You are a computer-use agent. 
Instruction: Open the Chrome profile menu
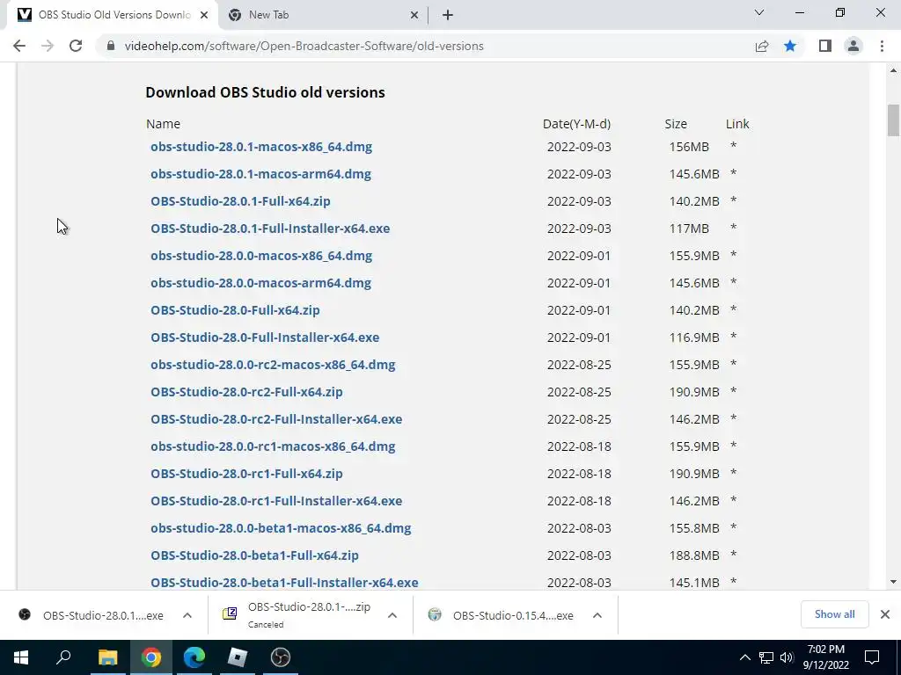click(853, 46)
